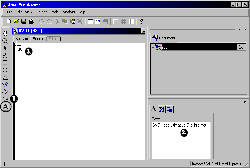Paste from clipboard toolbar icon
The image size is (250, 168).
tap(72, 21)
